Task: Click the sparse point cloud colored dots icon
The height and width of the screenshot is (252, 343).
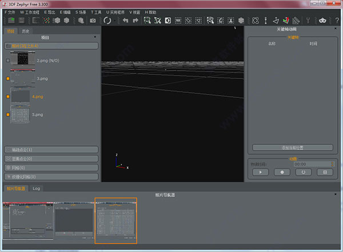Action: click(46, 21)
